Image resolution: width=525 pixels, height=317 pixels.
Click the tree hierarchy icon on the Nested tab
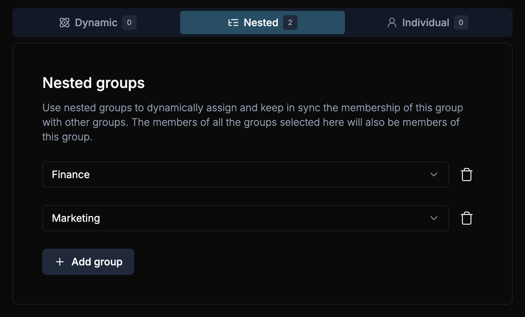click(233, 23)
